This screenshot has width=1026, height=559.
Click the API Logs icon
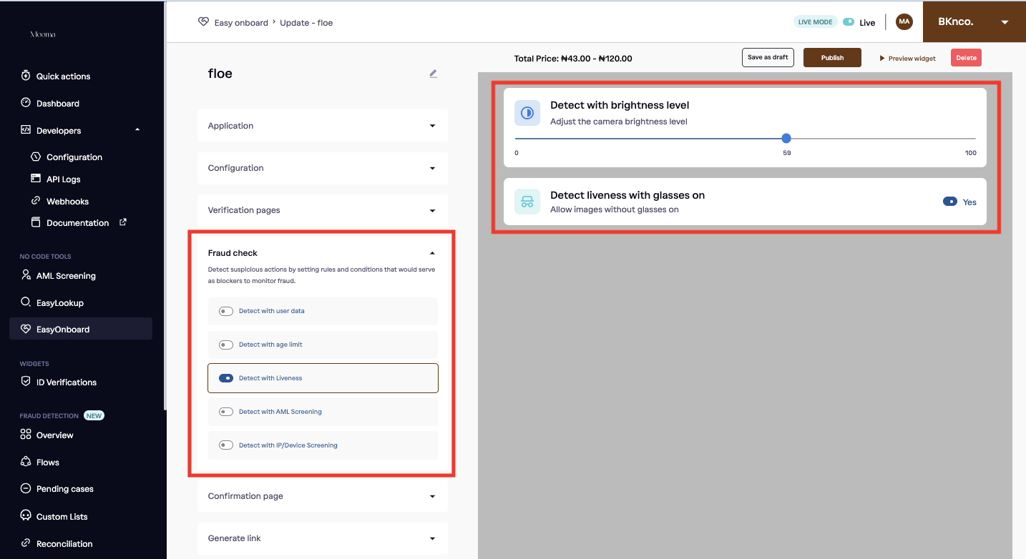coord(36,179)
